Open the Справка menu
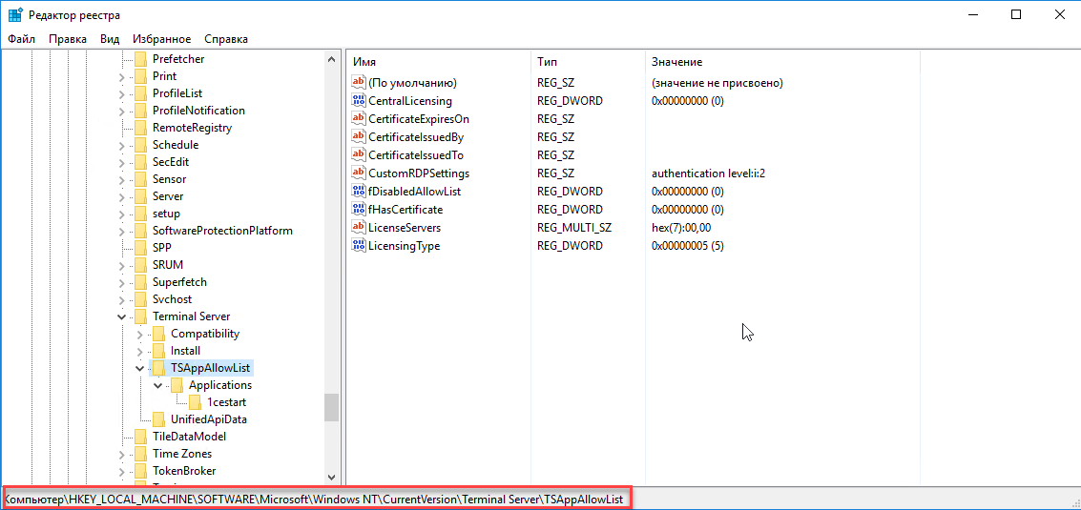1081x510 pixels. [x=226, y=39]
